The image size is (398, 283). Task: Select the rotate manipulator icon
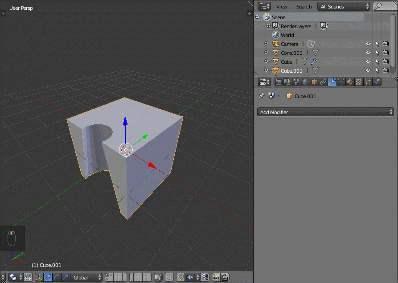tap(57, 277)
